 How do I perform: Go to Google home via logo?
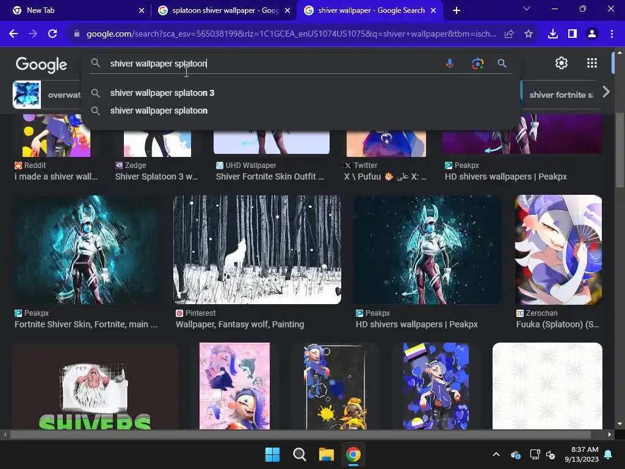coord(41,64)
